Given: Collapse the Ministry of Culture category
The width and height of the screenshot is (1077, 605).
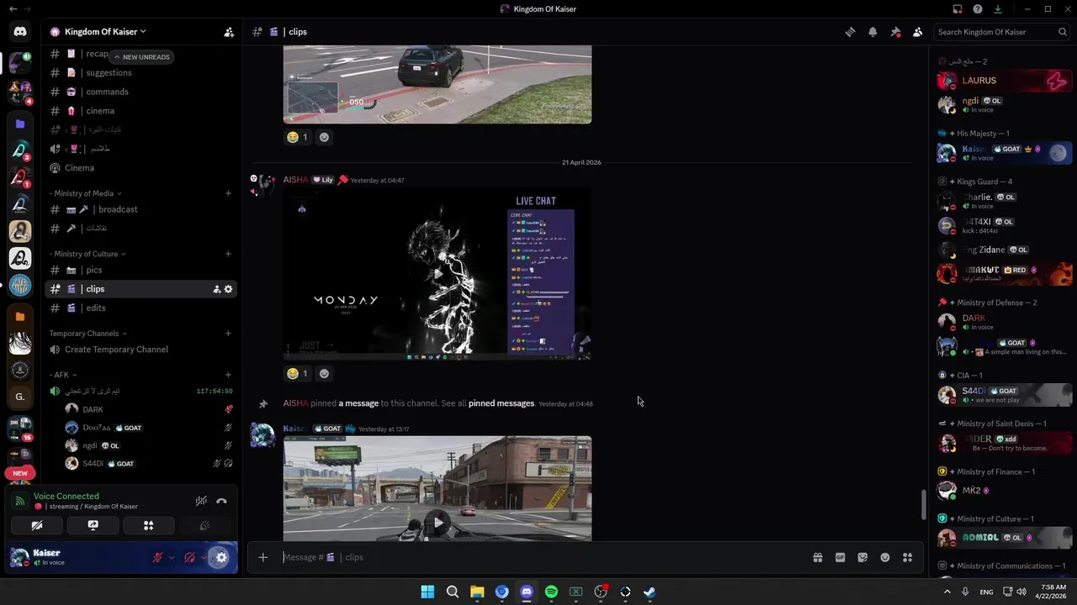Looking at the screenshot, I should [88, 254].
